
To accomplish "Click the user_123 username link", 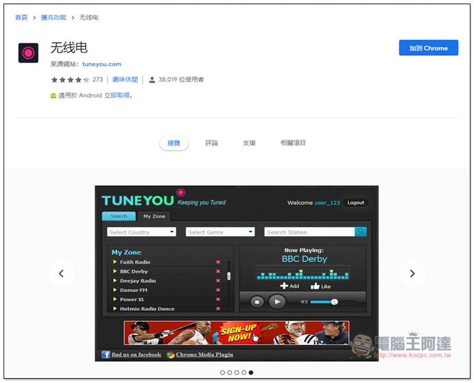I will tap(327, 202).
